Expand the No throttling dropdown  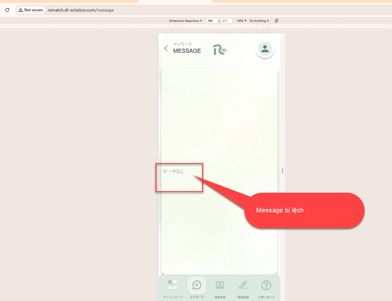(259, 21)
